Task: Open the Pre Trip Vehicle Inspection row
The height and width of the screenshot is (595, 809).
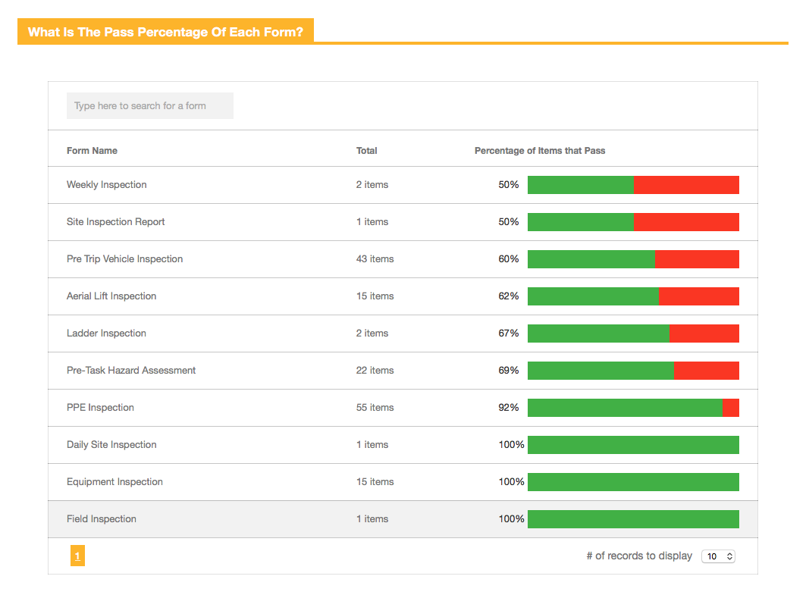Action: [x=403, y=259]
